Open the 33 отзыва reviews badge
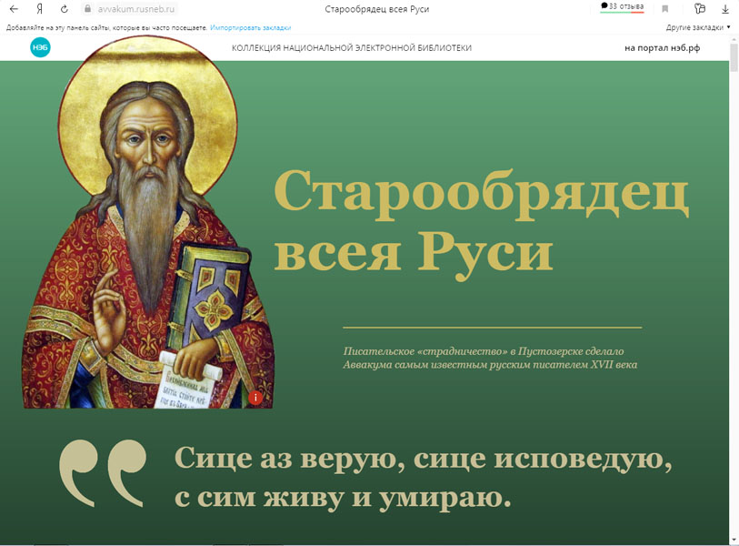Screen dimensions: 739x546 tap(623, 7)
